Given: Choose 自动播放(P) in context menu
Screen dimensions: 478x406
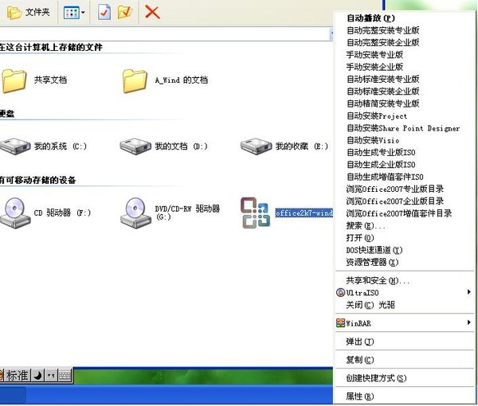Looking at the screenshot, I should 404,18.
